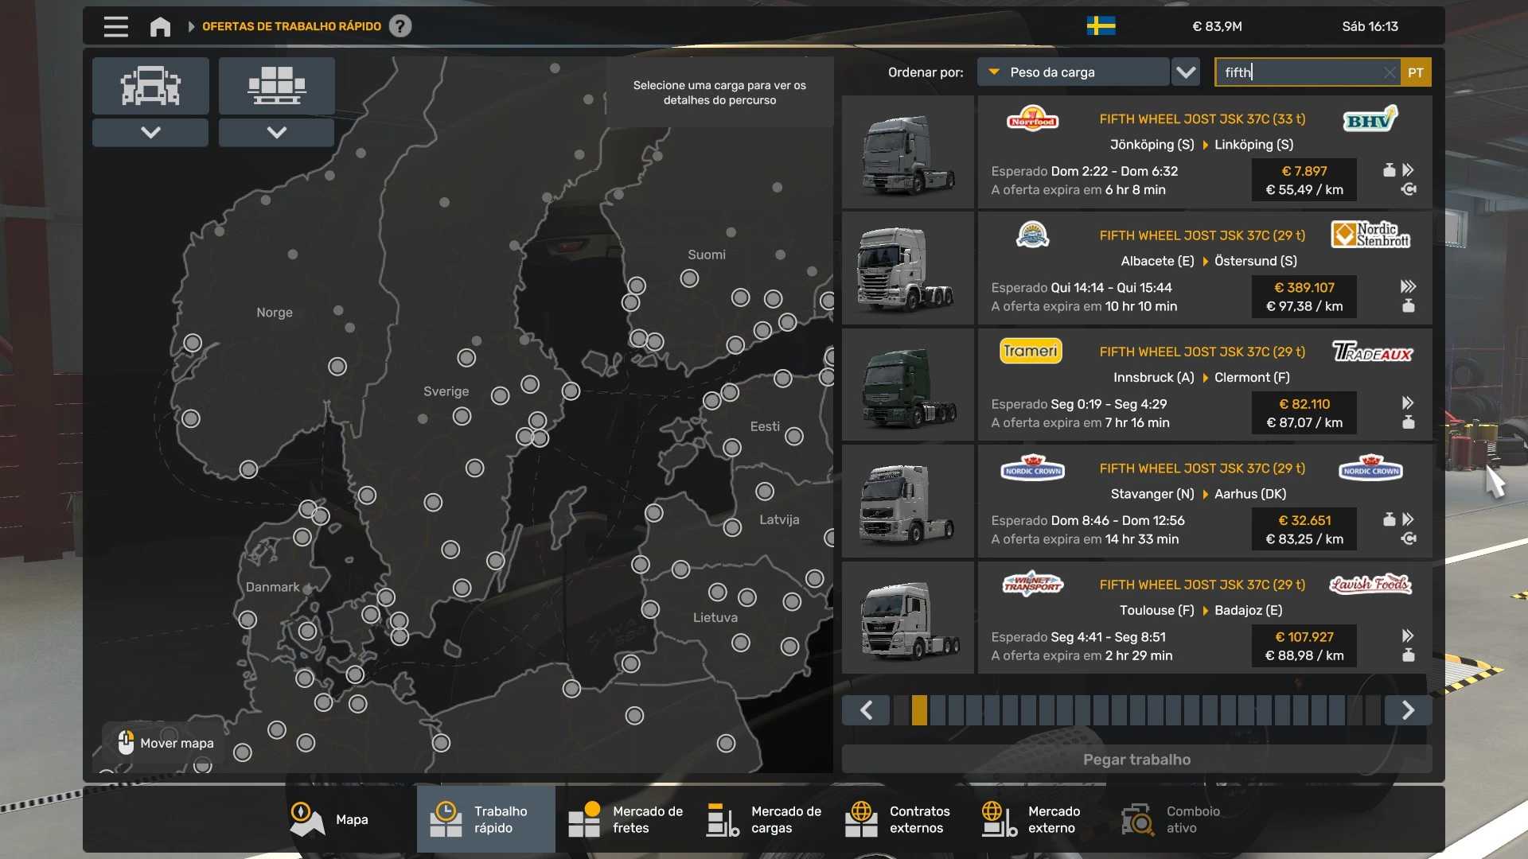
Task: Click first job title 'FIFTH WHEEL JOST JSK 37C (33 t)'
Action: pyautogui.click(x=1202, y=119)
